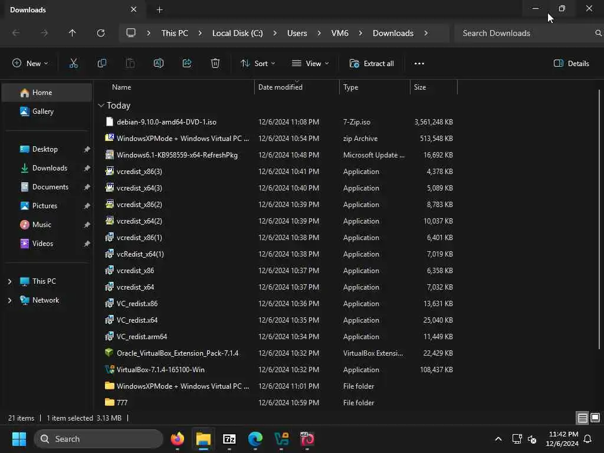Viewport: 604px width, 453px height.
Task: Switch to details list view icon in status bar
Action: click(582, 418)
